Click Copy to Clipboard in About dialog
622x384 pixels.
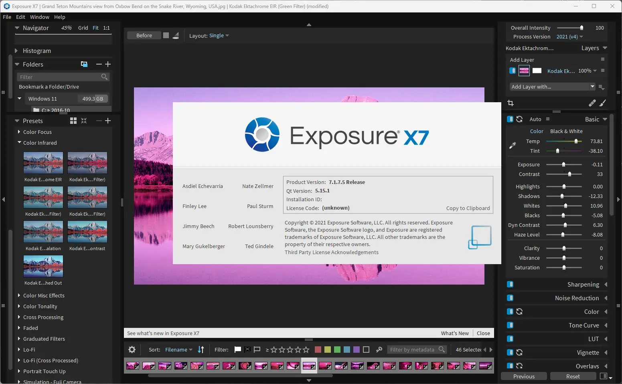(x=468, y=208)
